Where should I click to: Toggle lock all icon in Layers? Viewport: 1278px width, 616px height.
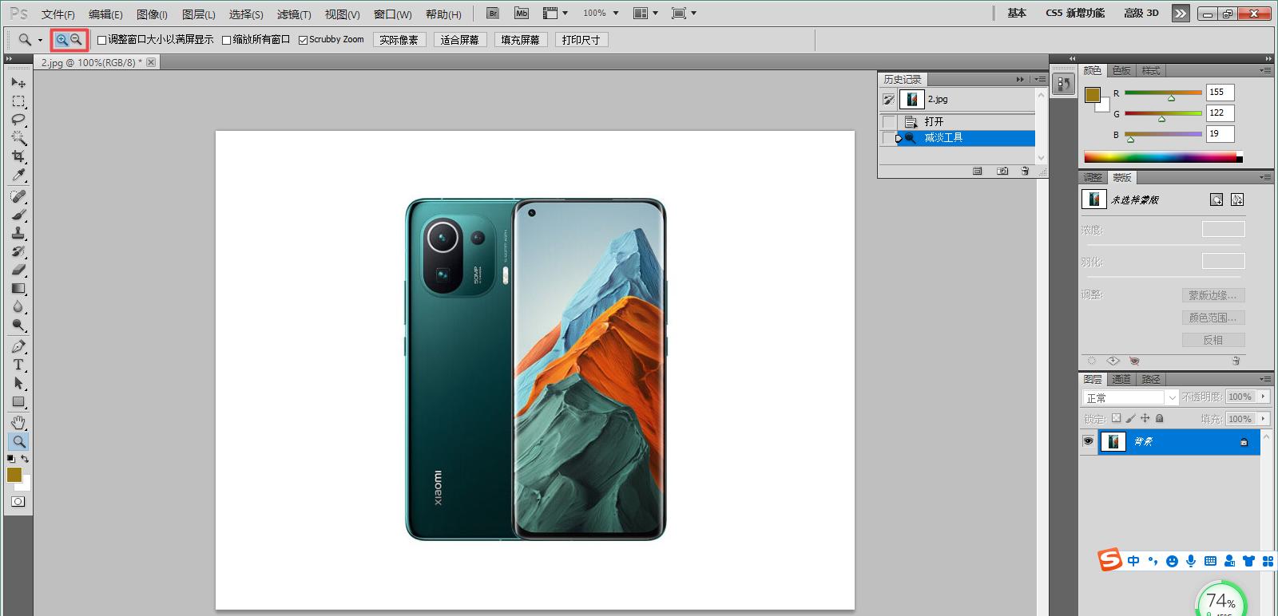coord(1159,418)
